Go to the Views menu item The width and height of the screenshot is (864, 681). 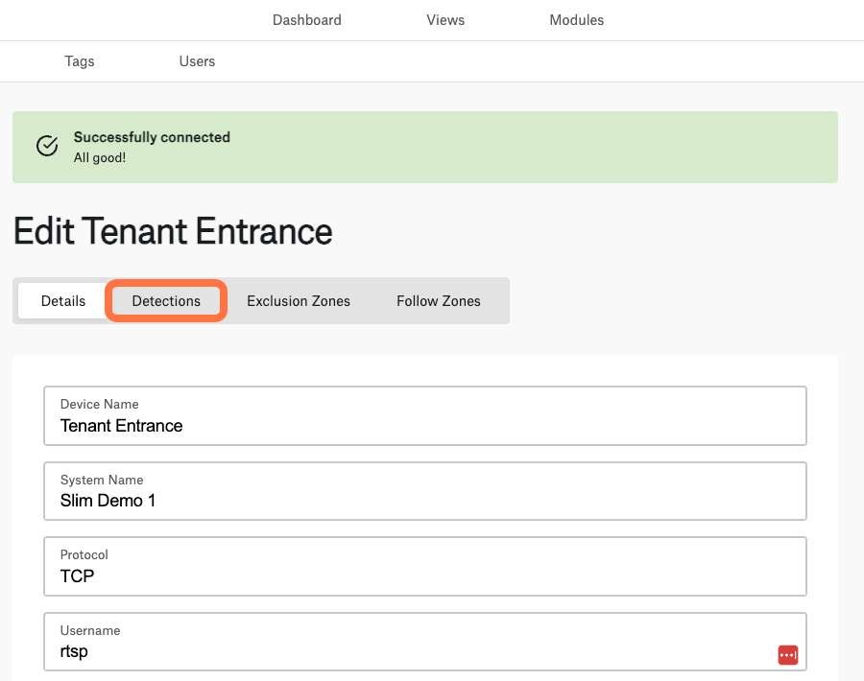click(445, 20)
